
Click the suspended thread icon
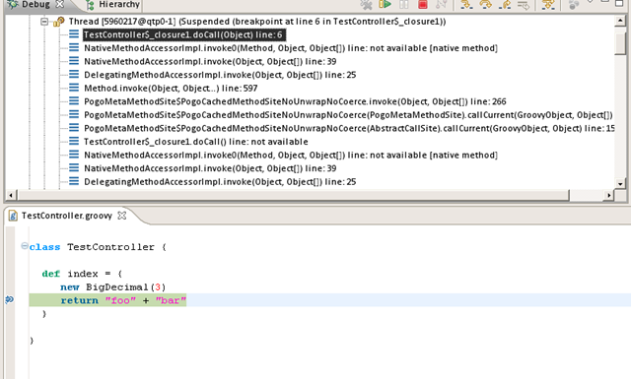pyautogui.click(x=59, y=22)
